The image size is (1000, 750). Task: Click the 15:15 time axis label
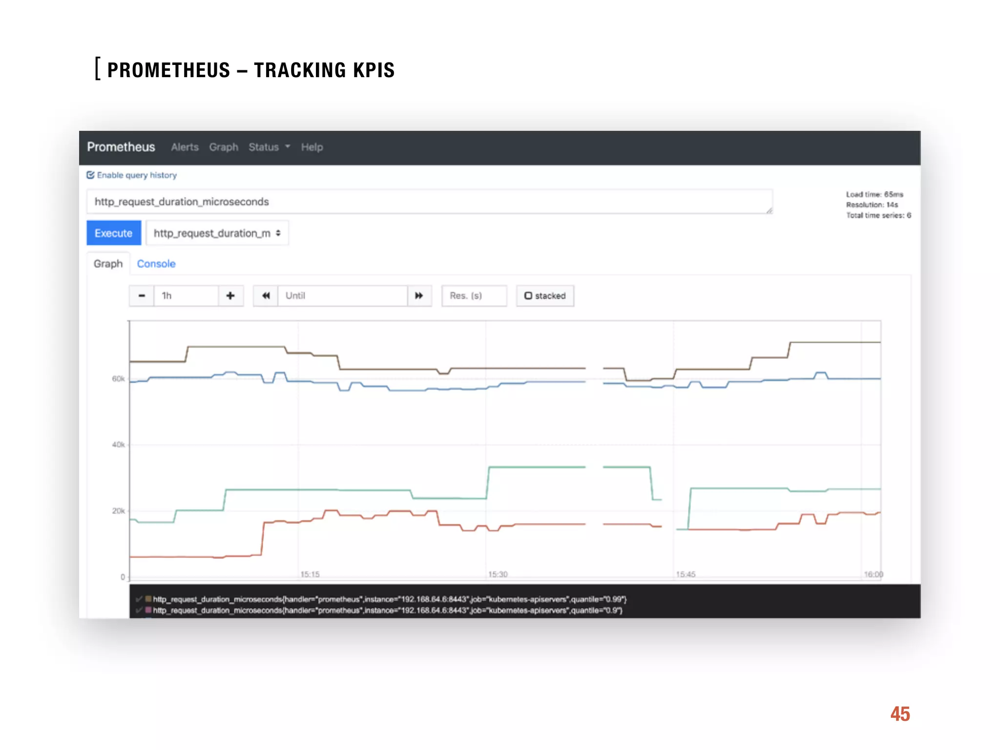point(310,574)
